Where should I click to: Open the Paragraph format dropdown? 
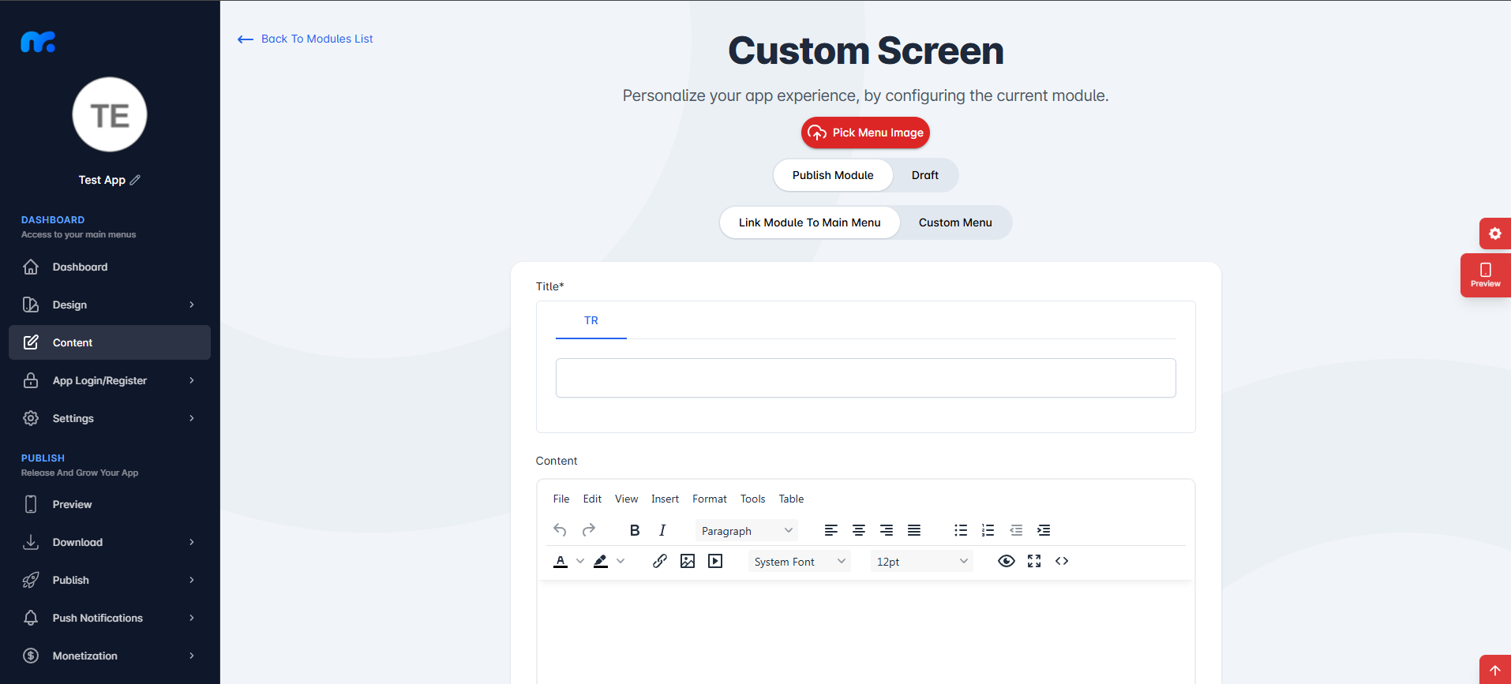click(747, 531)
